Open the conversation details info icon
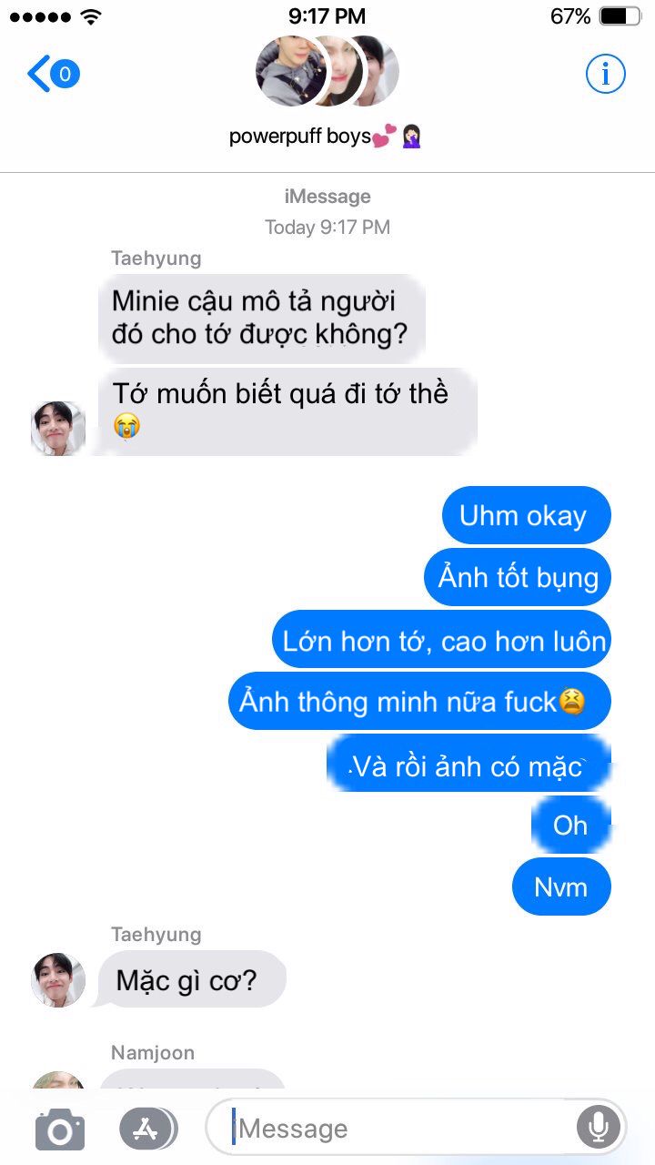 point(605,74)
